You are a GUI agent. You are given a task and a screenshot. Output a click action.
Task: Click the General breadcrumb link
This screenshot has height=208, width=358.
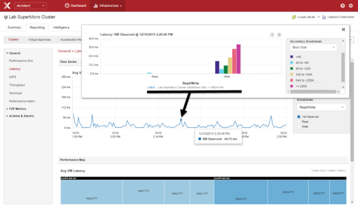tap(64, 51)
